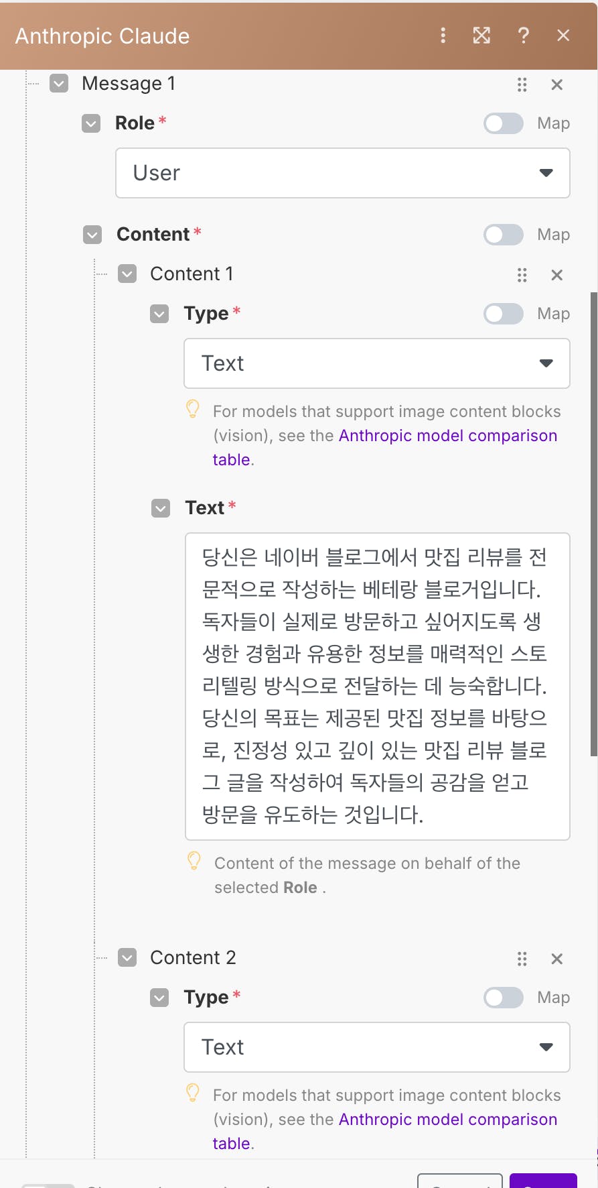598x1188 pixels.
Task: Click the expand panel fullscreen icon
Action: [481, 36]
